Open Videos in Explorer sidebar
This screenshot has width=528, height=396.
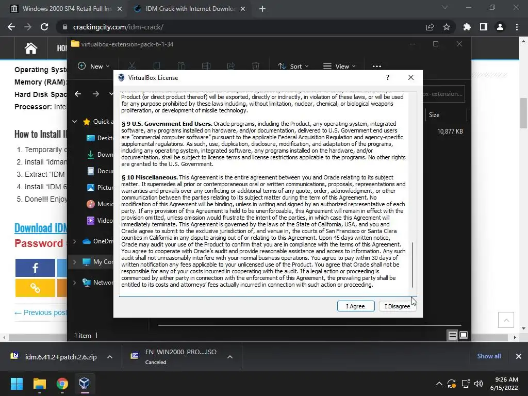(100, 221)
